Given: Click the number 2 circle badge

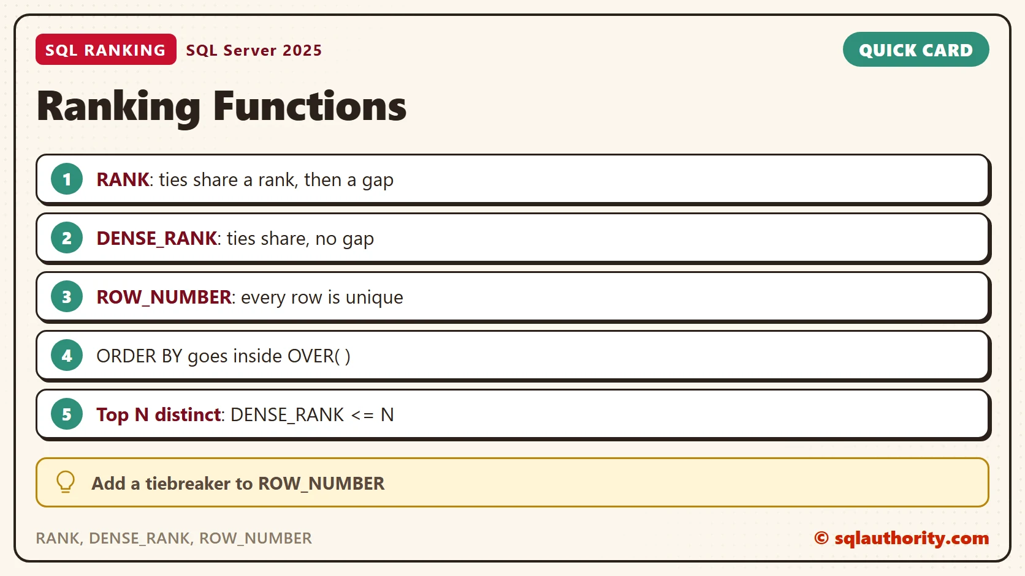Looking at the screenshot, I should click(67, 238).
